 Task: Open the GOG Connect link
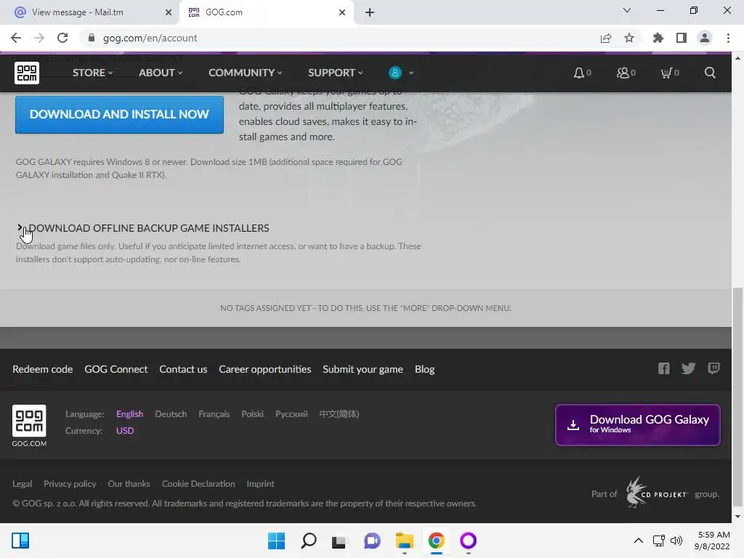point(116,369)
